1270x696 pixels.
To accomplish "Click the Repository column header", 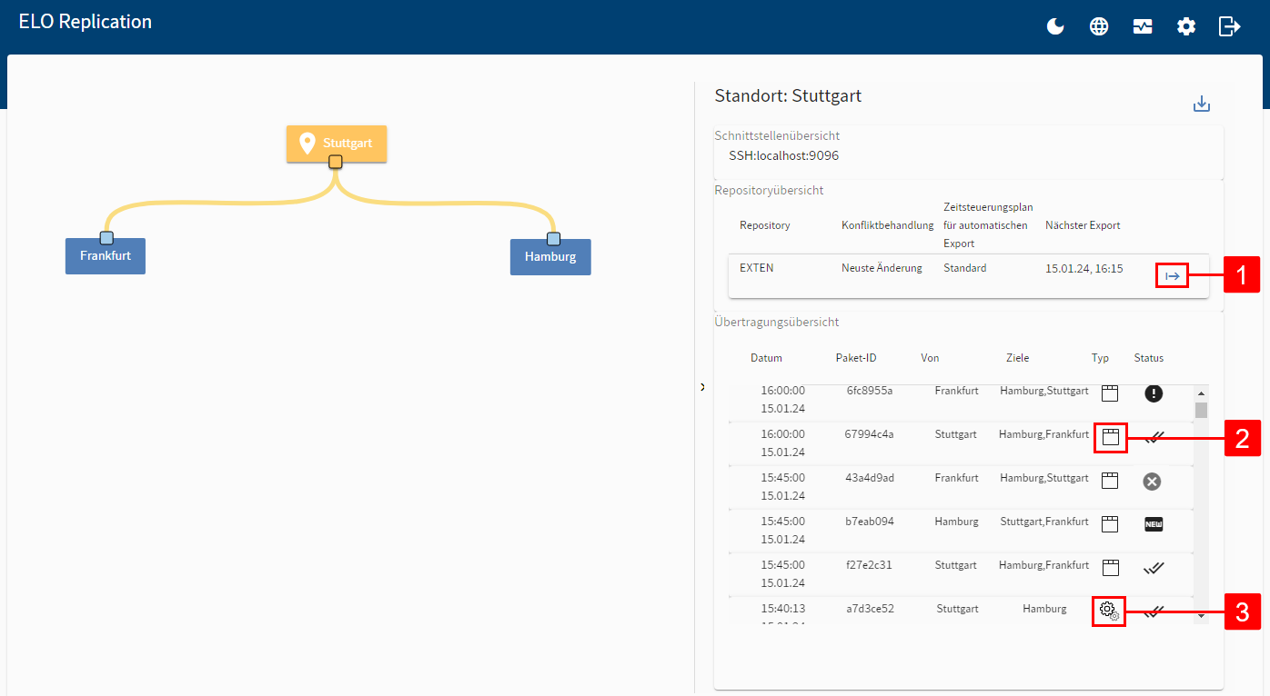I will click(x=765, y=225).
